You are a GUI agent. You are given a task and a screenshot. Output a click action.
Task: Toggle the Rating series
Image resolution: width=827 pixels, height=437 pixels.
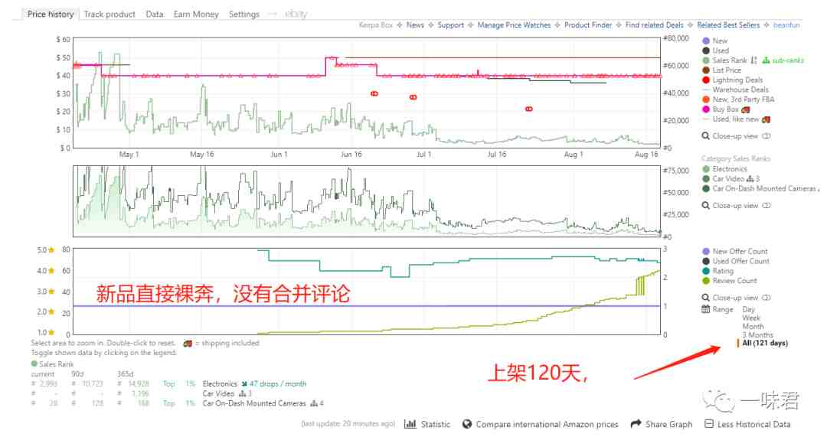717,271
